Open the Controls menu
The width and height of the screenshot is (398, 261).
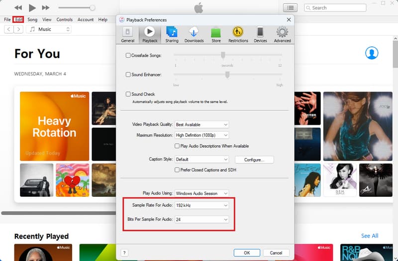[x=65, y=19]
